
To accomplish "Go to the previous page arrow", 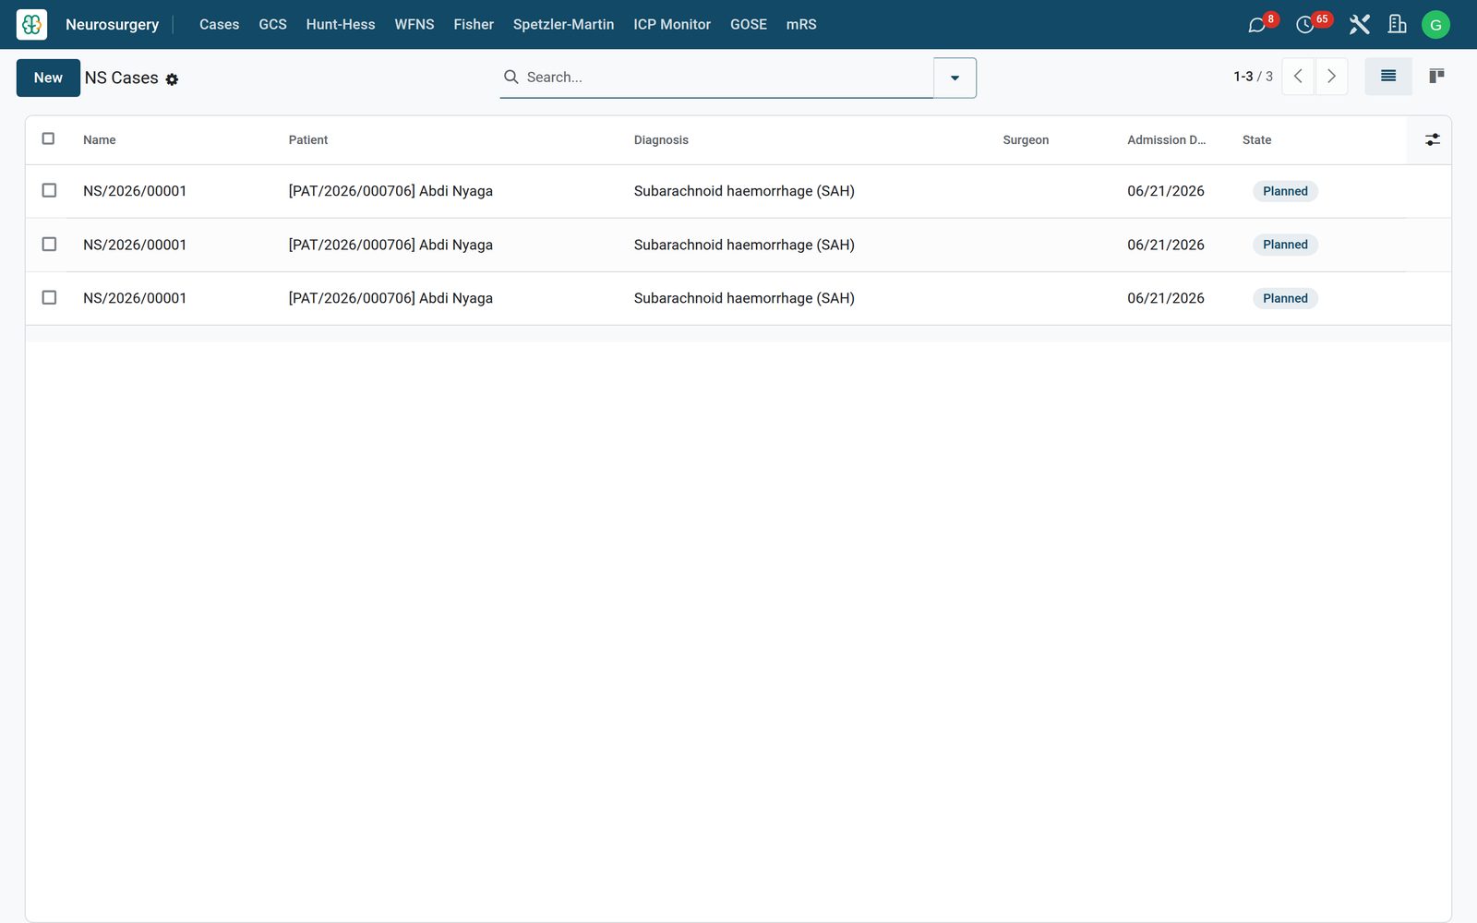I will point(1298,77).
